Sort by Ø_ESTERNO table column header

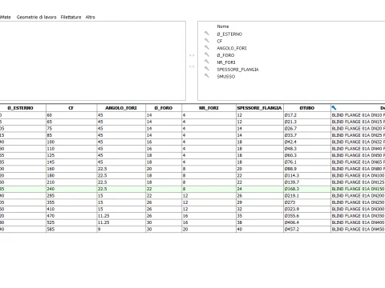(22, 108)
